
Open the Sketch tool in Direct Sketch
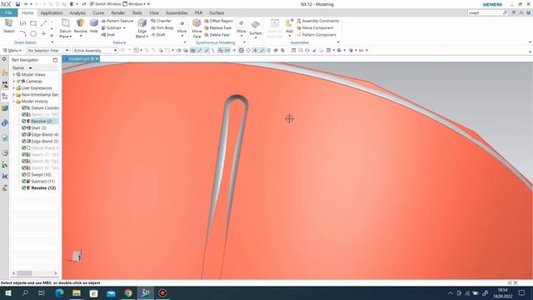[x=9, y=26]
